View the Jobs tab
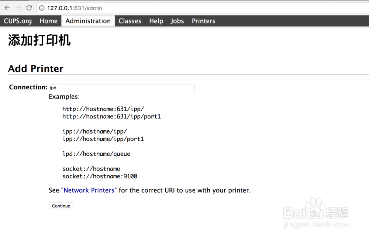Screen dimensions: 369x237 click(x=177, y=21)
